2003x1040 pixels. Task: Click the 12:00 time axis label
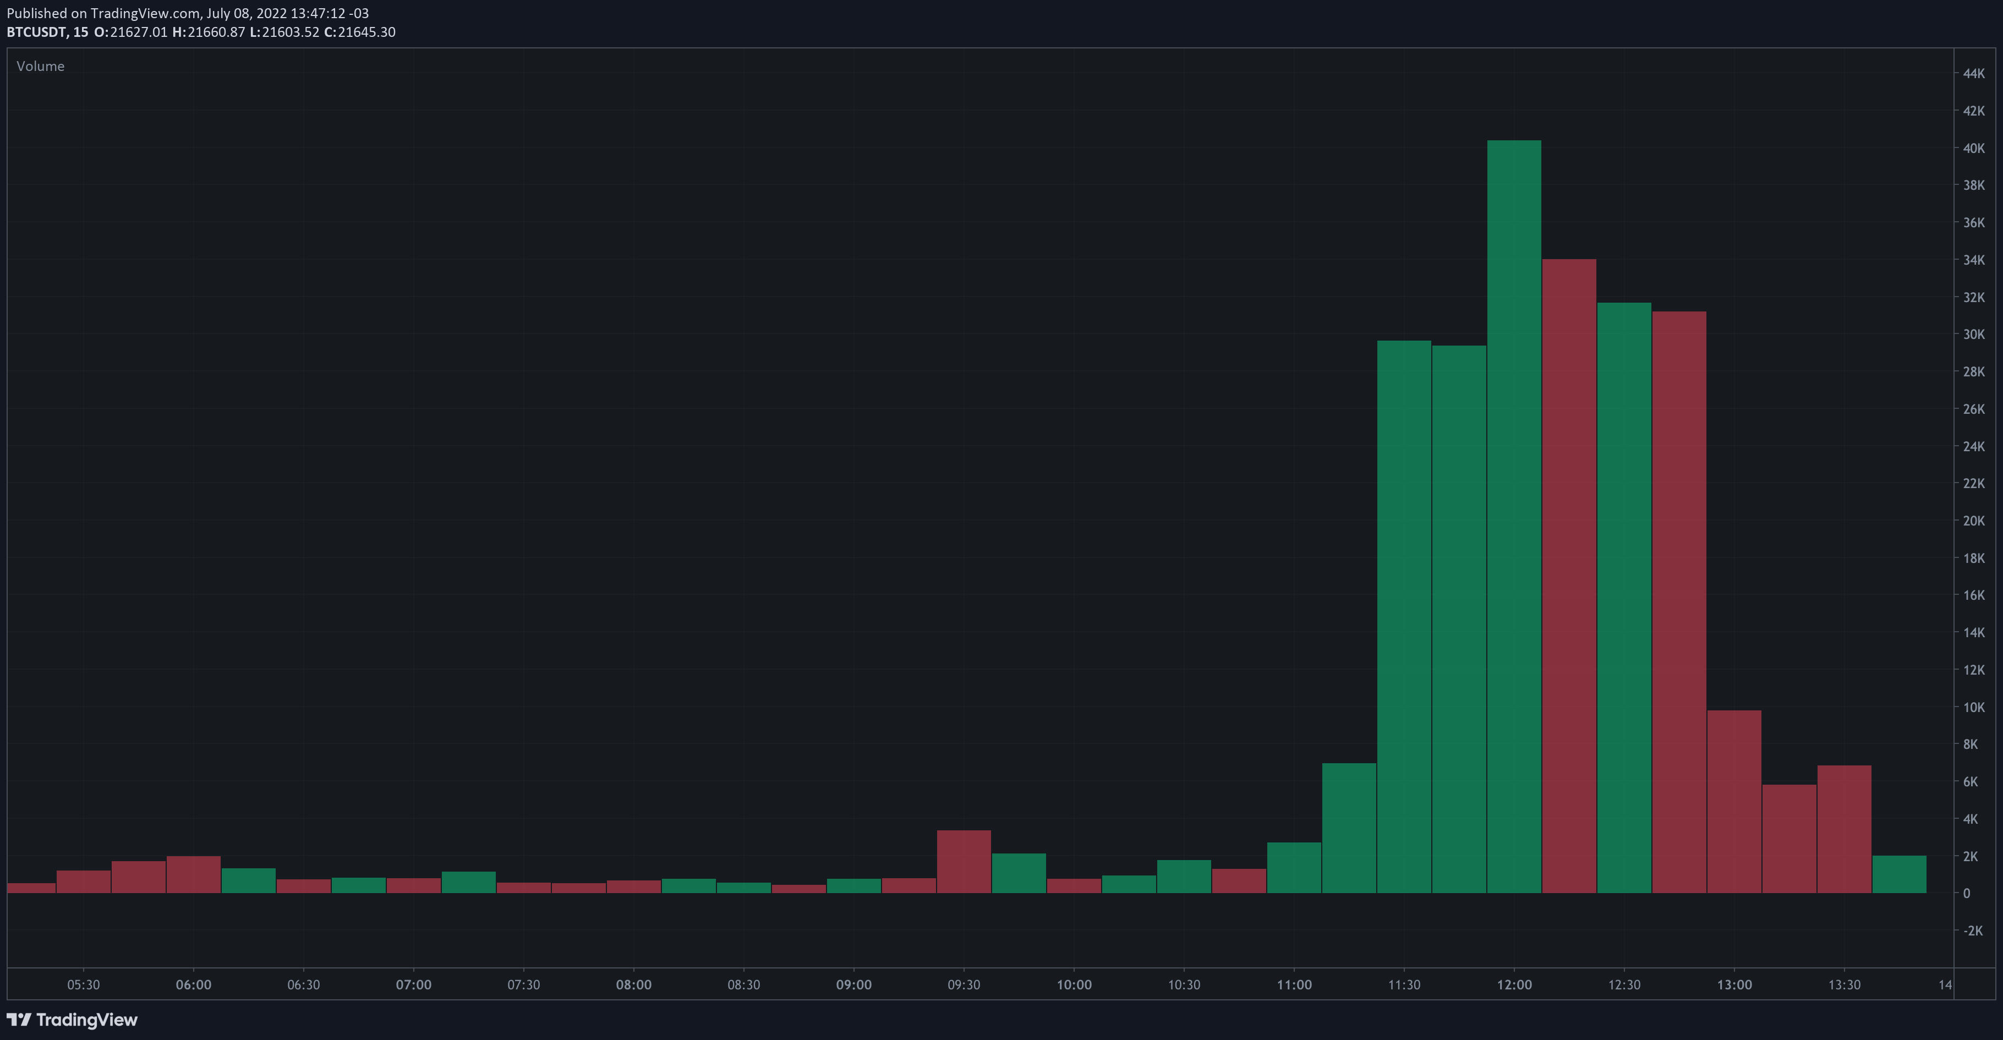point(1514,985)
